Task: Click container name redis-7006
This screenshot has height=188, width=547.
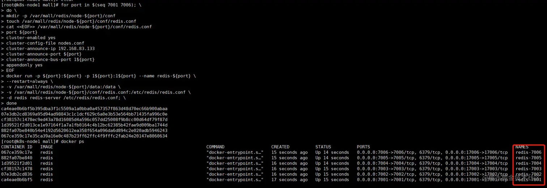Action: pyautogui.click(x=529, y=152)
